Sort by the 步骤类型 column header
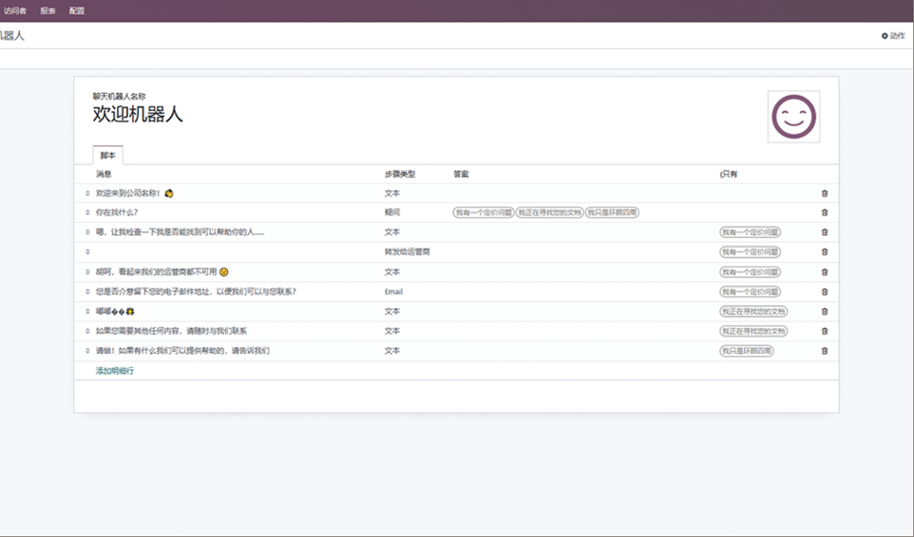The image size is (914, 537). point(400,175)
